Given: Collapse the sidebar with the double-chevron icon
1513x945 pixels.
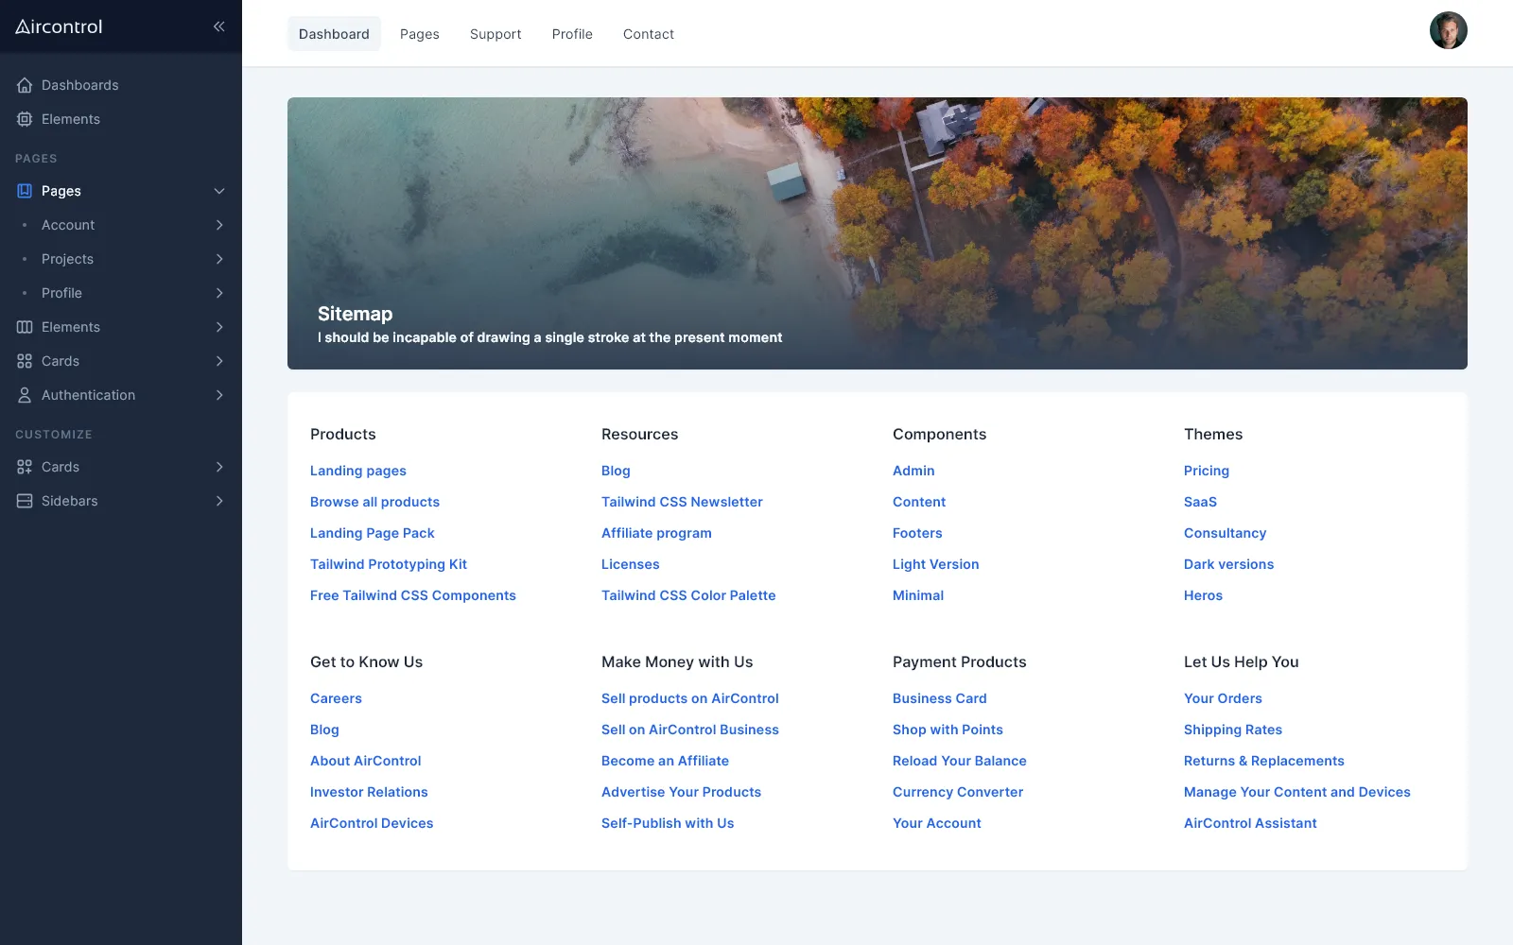Looking at the screenshot, I should tap(218, 26).
